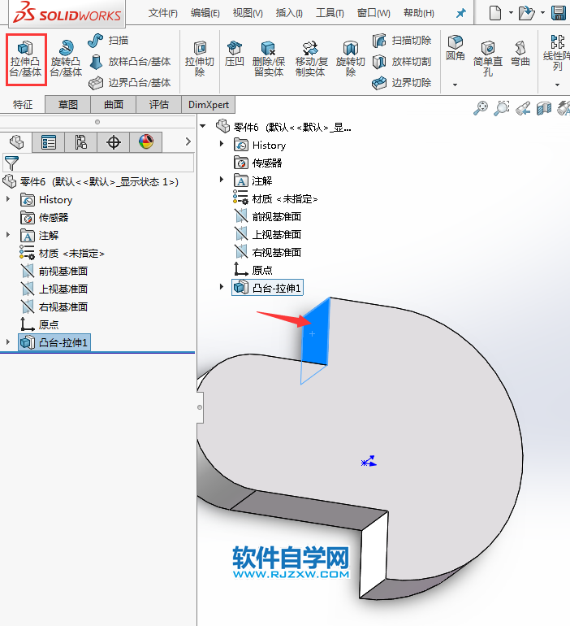The height and width of the screenshot is (626, 570).
Task: Open the DisplayManager color ball tab
Action: tap(146, 142)
